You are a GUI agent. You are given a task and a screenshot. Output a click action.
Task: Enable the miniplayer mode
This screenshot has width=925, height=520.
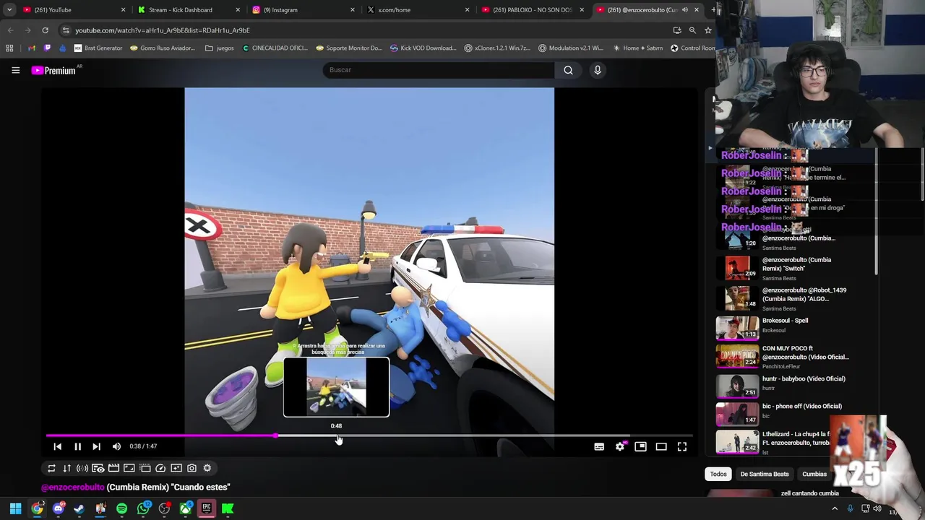click(x=640, y=446)
